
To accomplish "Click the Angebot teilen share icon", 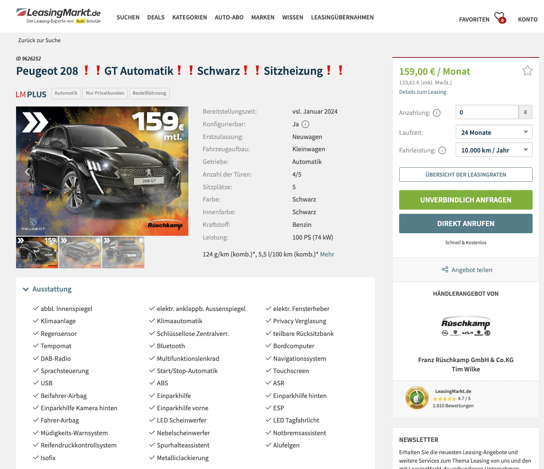I will click(445, 270).
